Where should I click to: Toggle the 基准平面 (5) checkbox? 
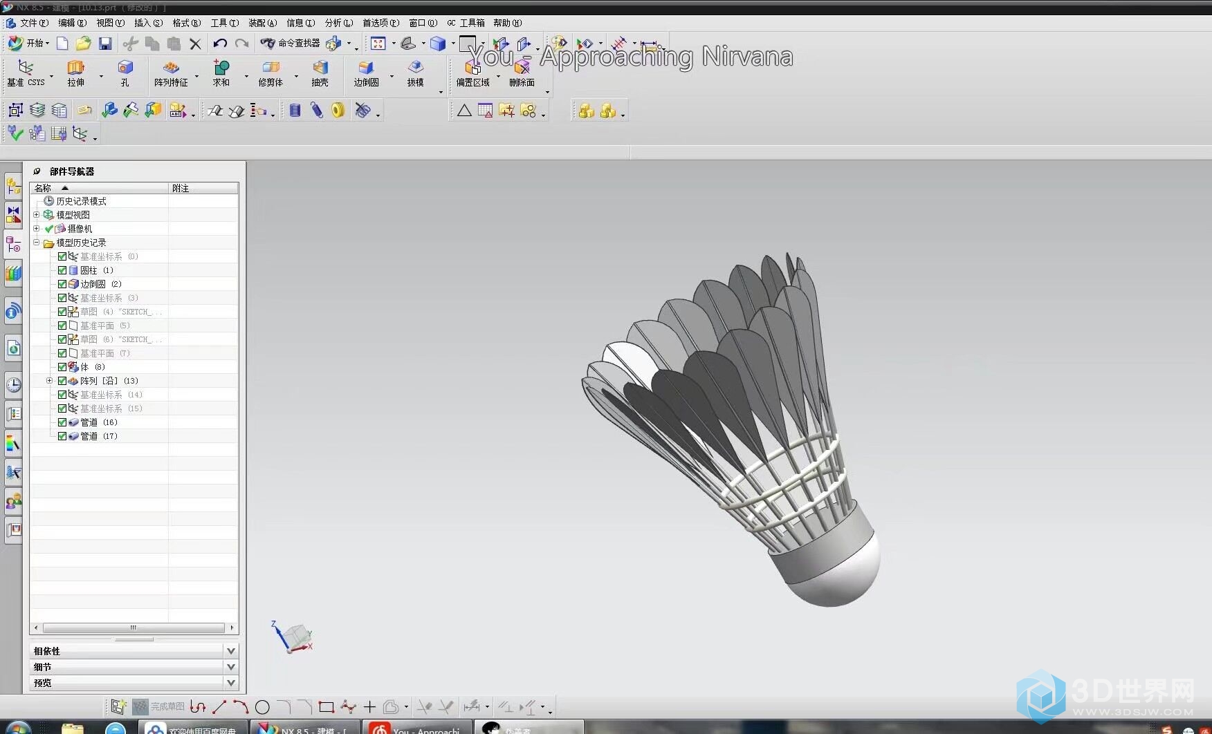click(x=62, y=326)
